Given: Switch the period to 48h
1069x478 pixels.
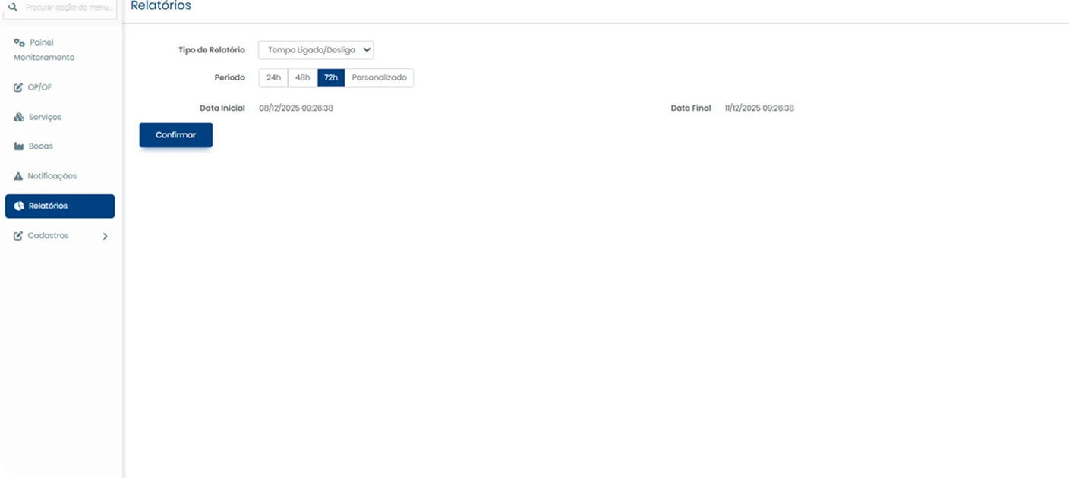Looking at the screenshot, I should (302, 78).
